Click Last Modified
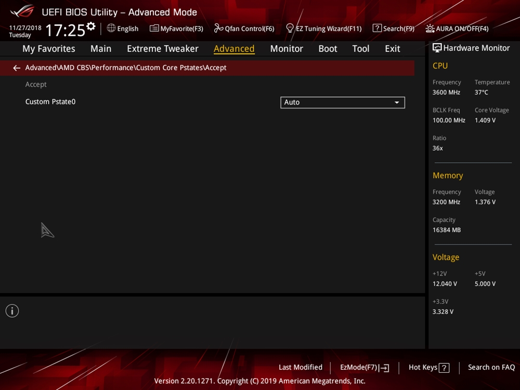The image size is (520, 390). click(301, 368)
